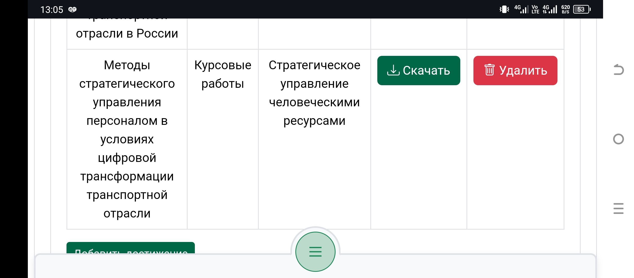Delete the coursework entry via Удалить
The image size is (634, 278).
click(515, 71)
